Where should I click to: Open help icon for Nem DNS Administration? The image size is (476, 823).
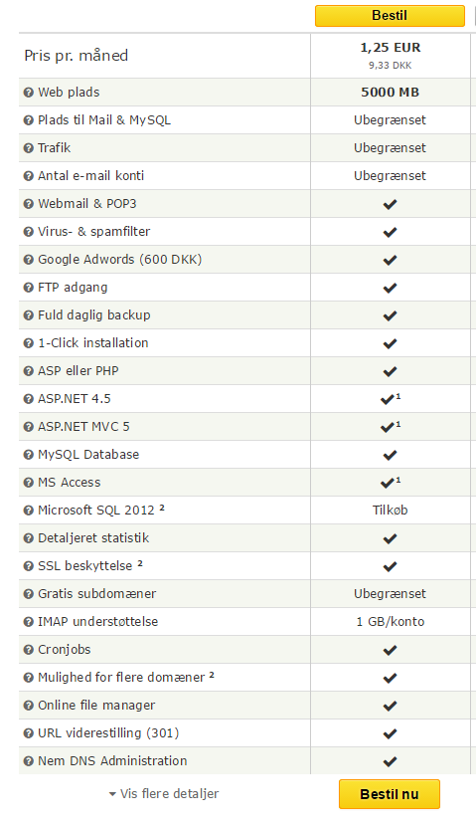(28, 761)
